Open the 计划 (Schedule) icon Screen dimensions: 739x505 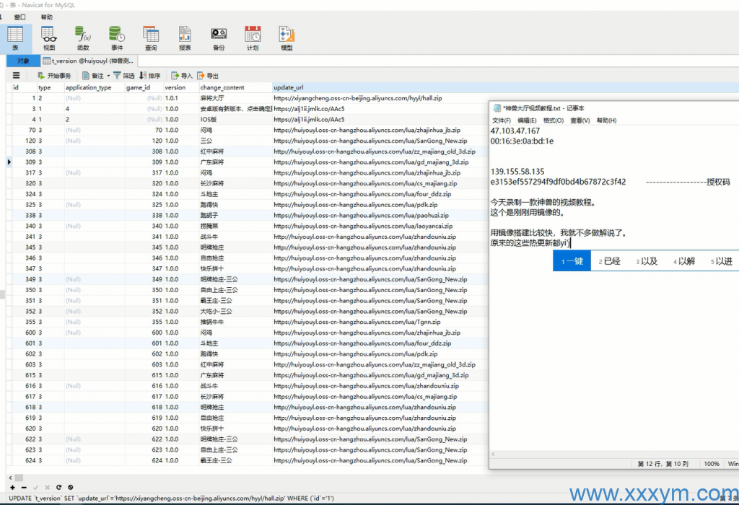pyautogui.click(x=253, y=38)
